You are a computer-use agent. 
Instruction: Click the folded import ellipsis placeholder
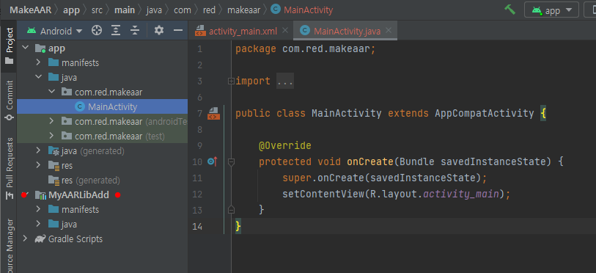(x=285, y=81)
